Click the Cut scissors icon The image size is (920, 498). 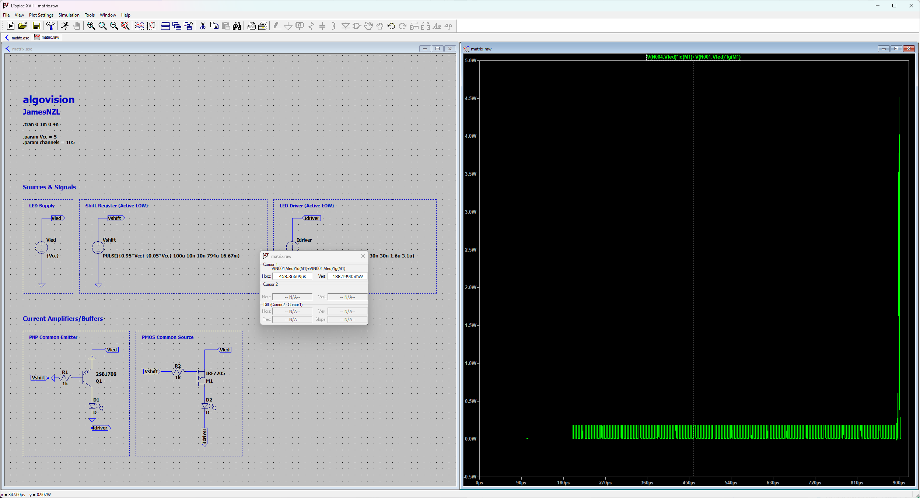pyautogui.click(x=203, y=26)
